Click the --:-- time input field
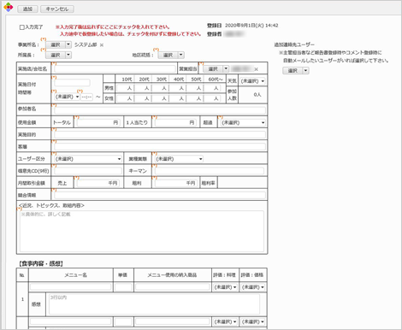This screenshot has height=330, width=402. [x=86, y=97]
